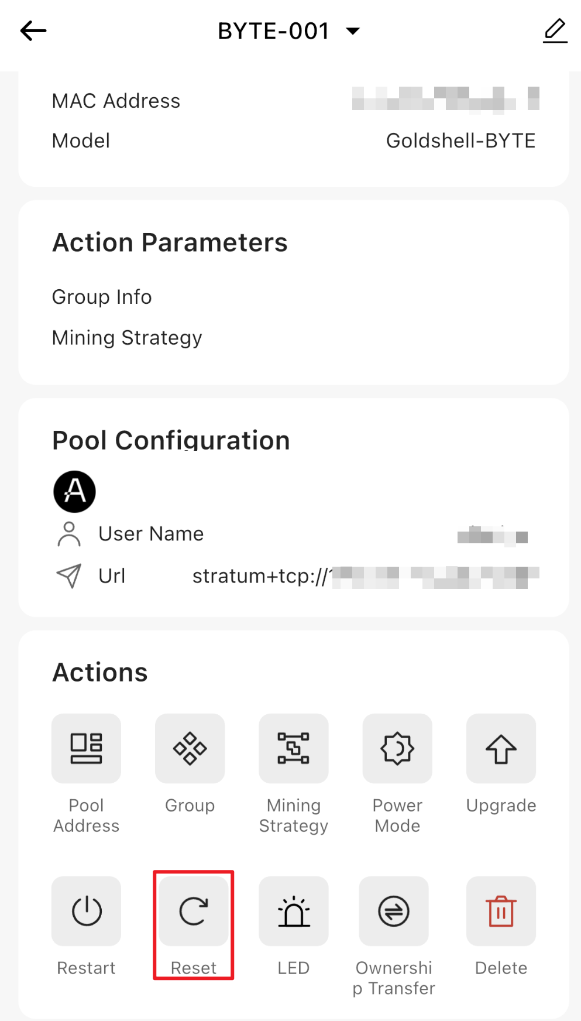Open Ownership Transfer action

tap(394, 911)
